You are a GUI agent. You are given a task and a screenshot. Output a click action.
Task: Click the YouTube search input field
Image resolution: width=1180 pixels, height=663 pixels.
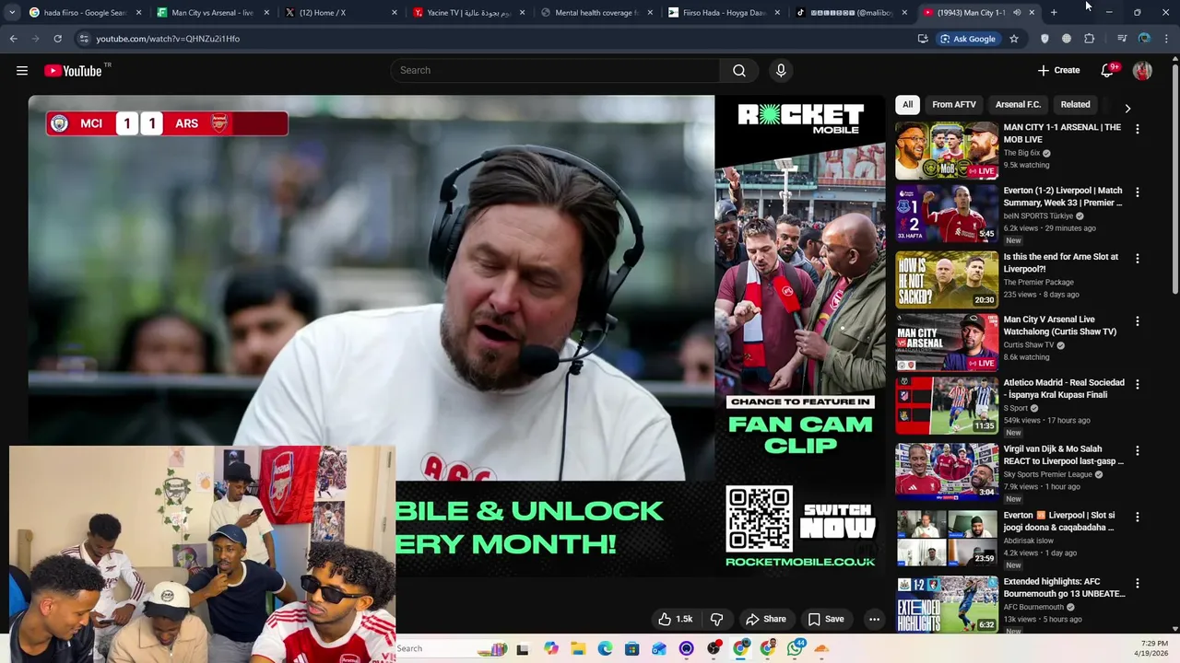(556, 71)
